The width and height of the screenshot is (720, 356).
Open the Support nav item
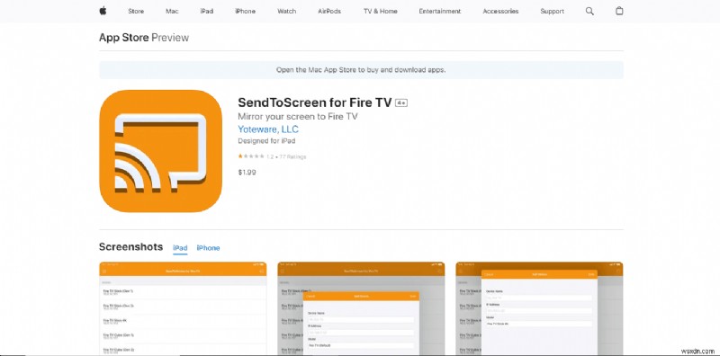point(552,11)
